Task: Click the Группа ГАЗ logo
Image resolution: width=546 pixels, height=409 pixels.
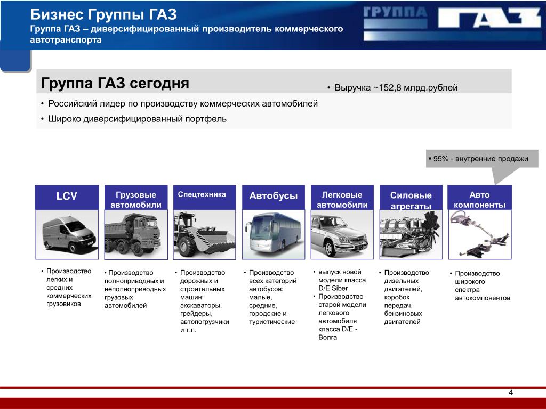Action: [x=452, y=23]
